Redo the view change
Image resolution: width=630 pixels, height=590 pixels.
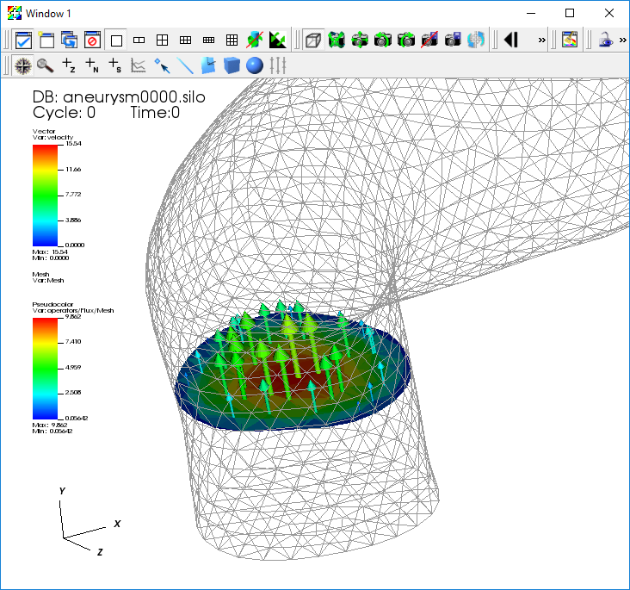click(x=406, y=40)
